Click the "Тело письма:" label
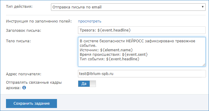 click(18, 41)
